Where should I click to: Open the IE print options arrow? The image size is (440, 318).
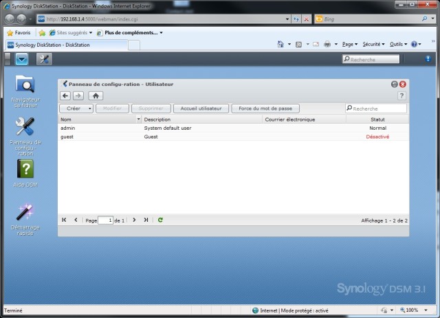tap(336, 44)
